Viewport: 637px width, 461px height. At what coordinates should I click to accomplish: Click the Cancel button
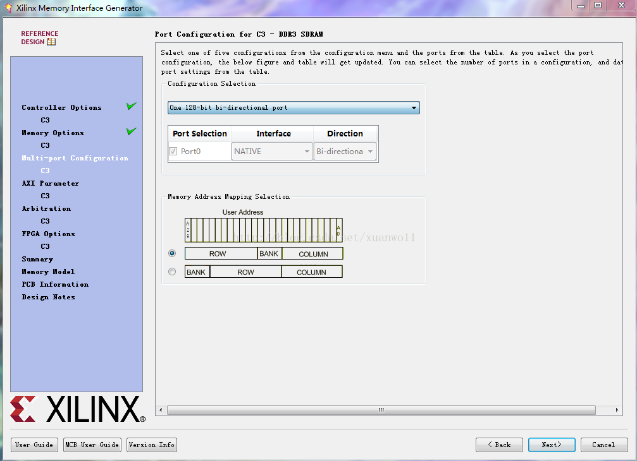click(603, 445)
